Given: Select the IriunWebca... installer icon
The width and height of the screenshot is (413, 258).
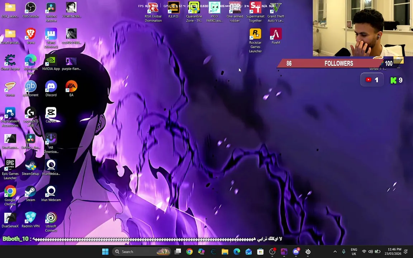Looking at the screenshot, I should 51,168.
